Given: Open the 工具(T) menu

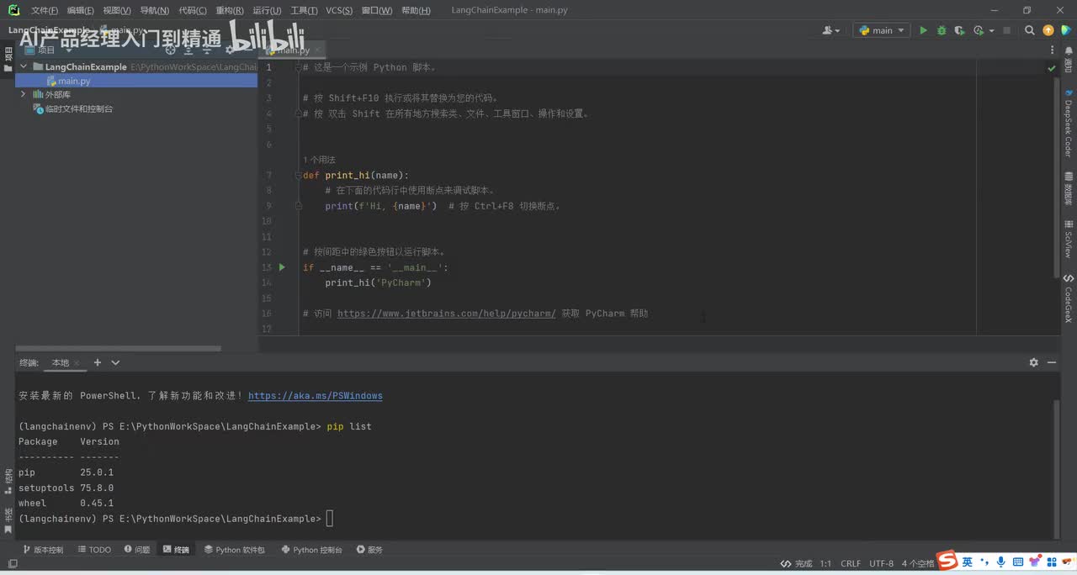Looking at the screenshot, I should click(304, 10).
